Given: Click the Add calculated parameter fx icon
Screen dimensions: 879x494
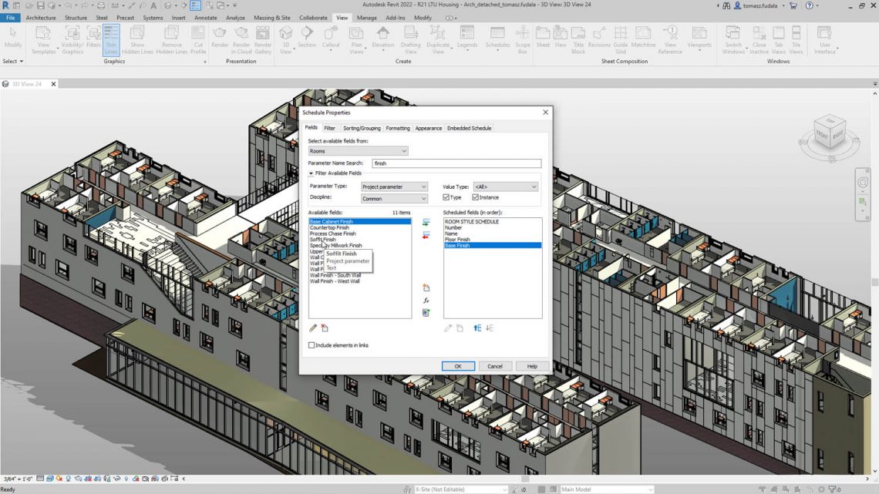Looking at the screenshot, I should pos(426,301).
